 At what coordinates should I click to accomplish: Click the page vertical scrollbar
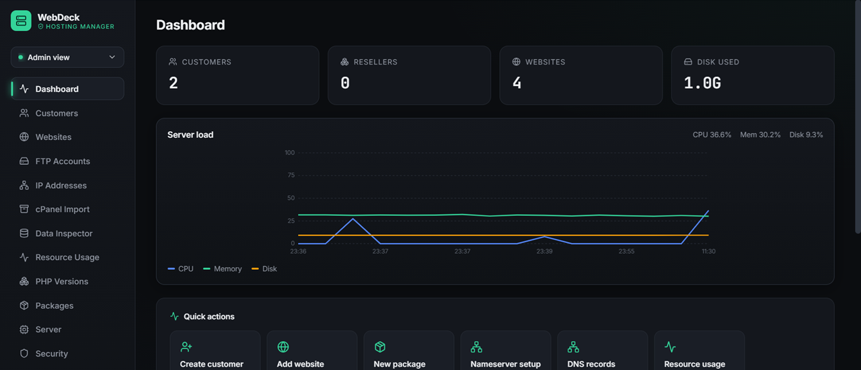tap(858, 117)
